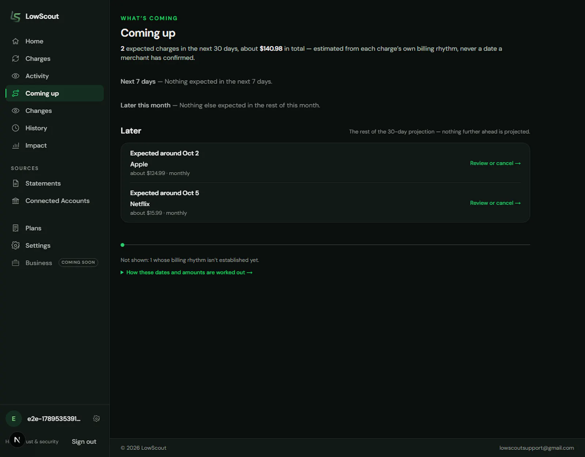Open Charges via its refresh-arrows icon
The image size is (585, 457).
pyautogui.click(x=15, y=58)
